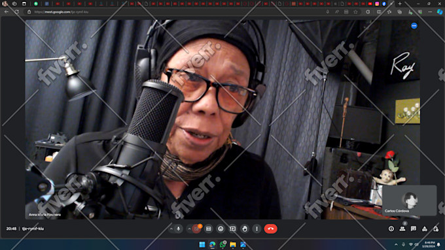
Task: Open audio settings chevron beside microphone
Action: click(171, 228)
